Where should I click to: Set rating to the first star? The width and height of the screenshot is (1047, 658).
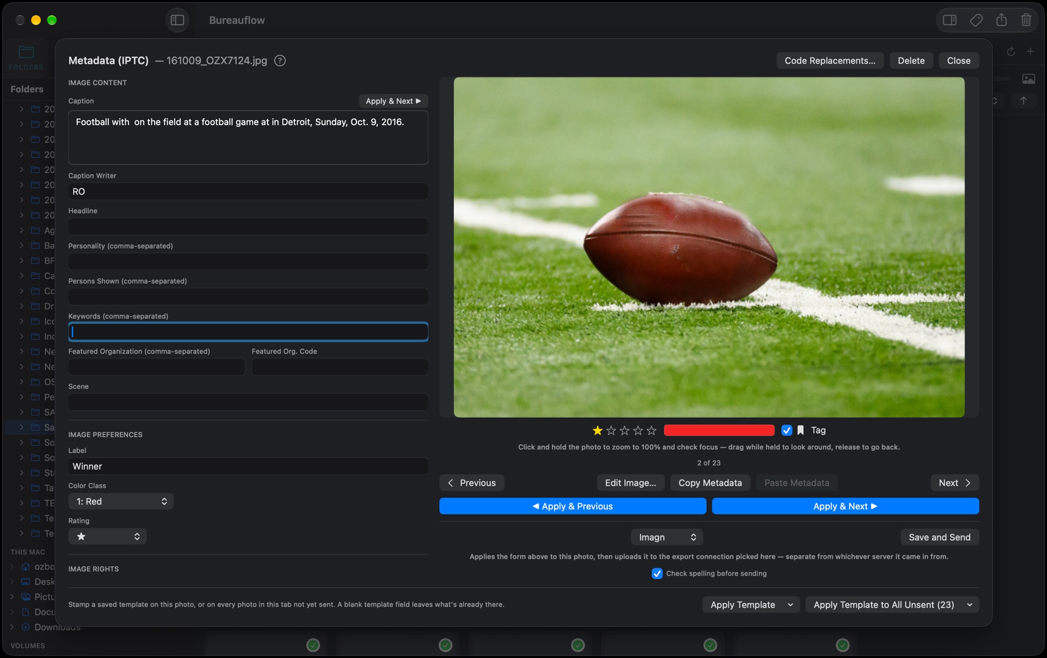coord(597,430)
